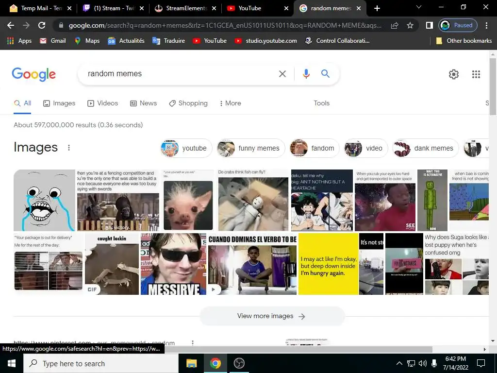Select the Shopping search tab
Viewport: 497px width, 373px height.
(188, 103)
